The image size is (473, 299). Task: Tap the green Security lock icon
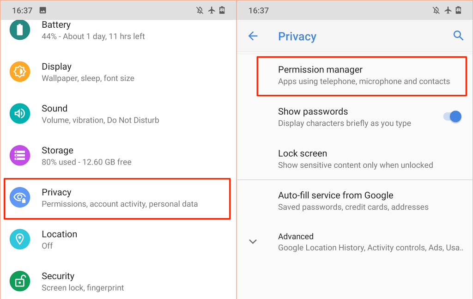coord(20,281)
